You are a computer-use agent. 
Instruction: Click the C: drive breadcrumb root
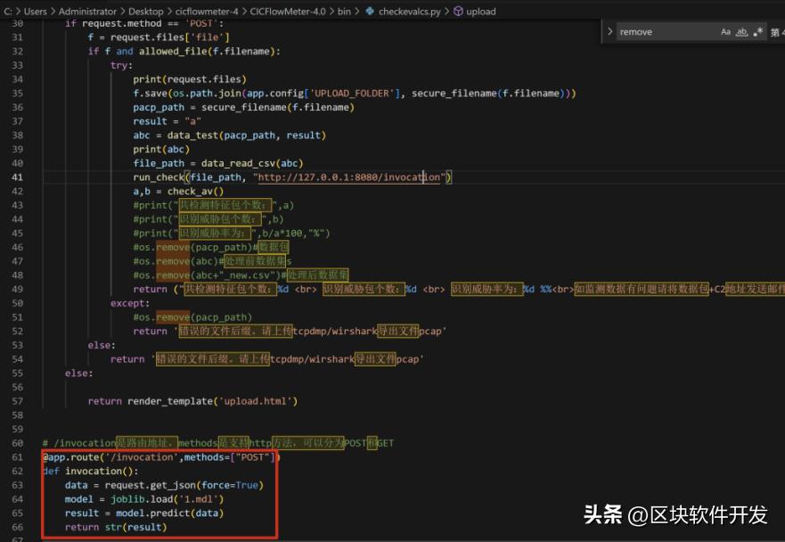pos(9,12)
